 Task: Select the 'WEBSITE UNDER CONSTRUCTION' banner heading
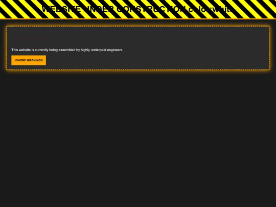coord(113,9)
